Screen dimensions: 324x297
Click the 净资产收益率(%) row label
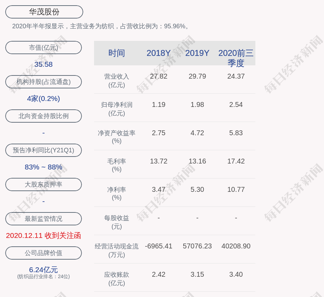point(117,137)
